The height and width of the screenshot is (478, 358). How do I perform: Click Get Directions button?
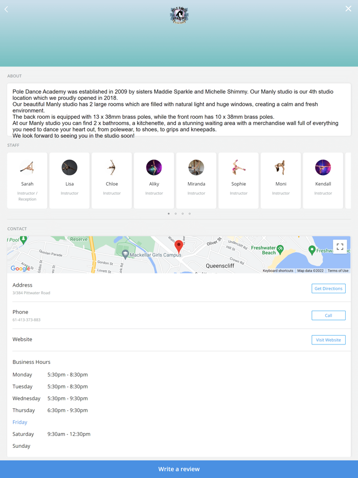pos(328,288)
